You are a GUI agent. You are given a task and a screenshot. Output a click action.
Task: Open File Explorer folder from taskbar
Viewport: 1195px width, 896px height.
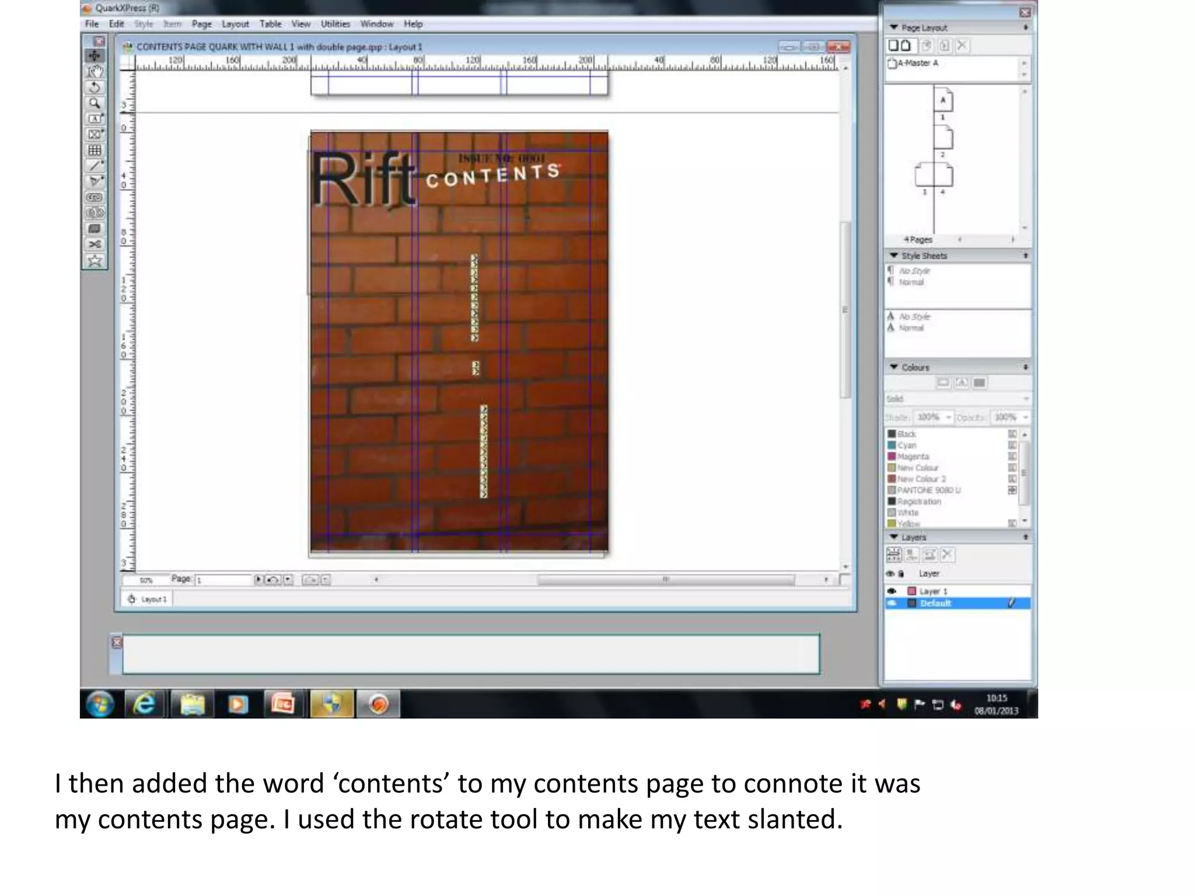coord(192,704)
